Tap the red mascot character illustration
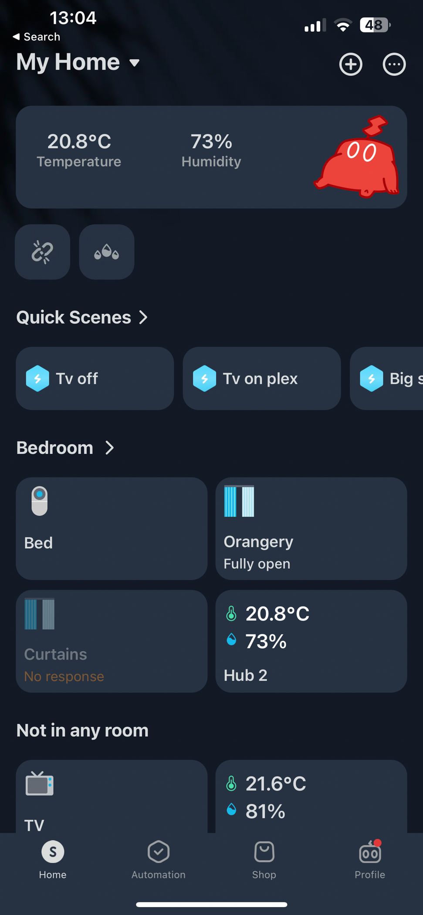The width and height of the screenshot is (423, 915). tap(358, 166)
